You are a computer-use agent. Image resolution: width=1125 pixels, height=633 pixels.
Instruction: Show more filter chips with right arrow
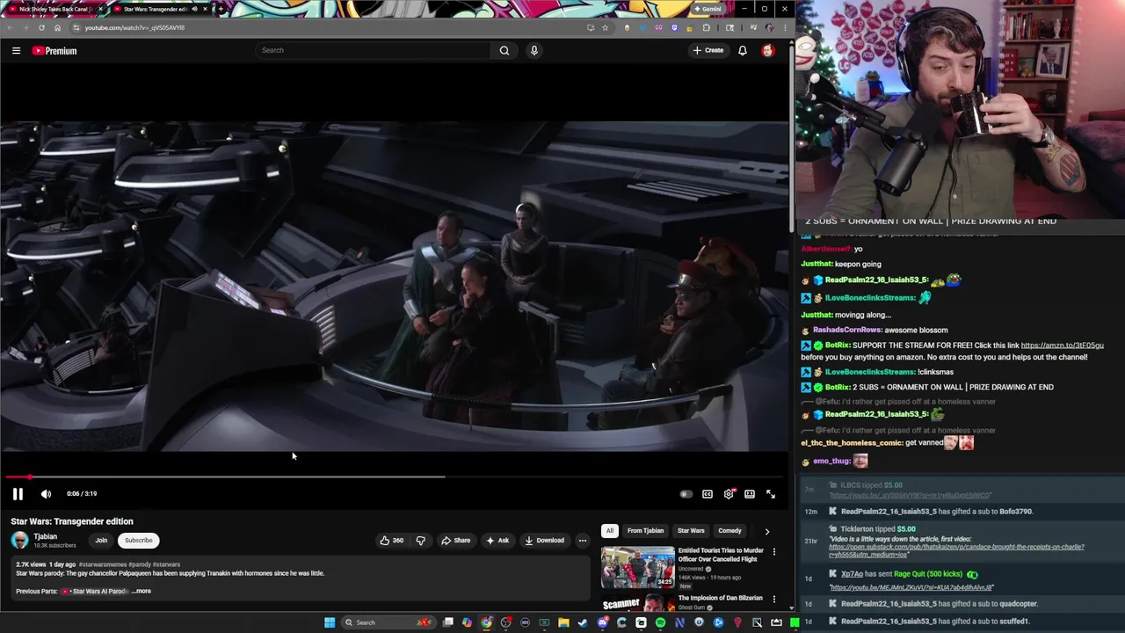pos(766,531)
